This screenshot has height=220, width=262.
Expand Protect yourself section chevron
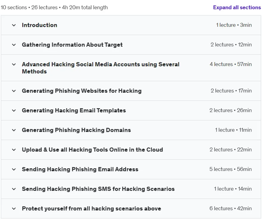(14, 209)
